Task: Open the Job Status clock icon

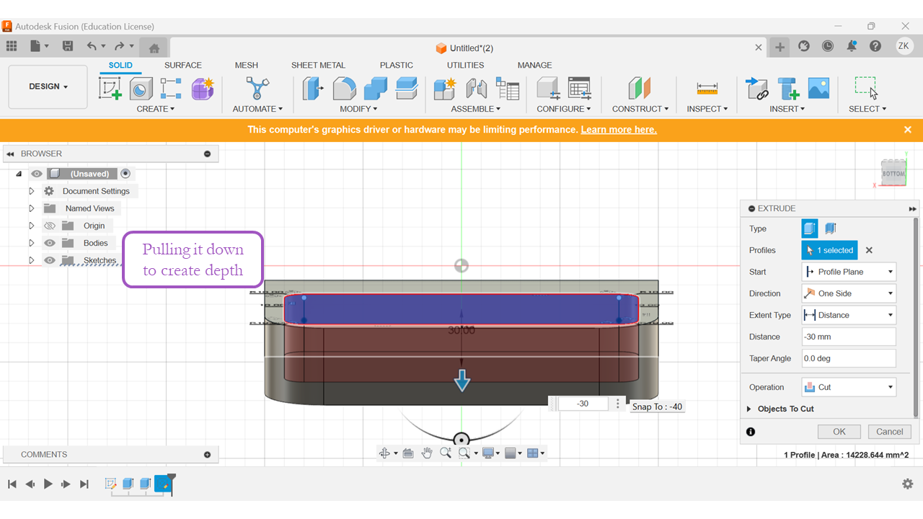Action: click(828, 46)
